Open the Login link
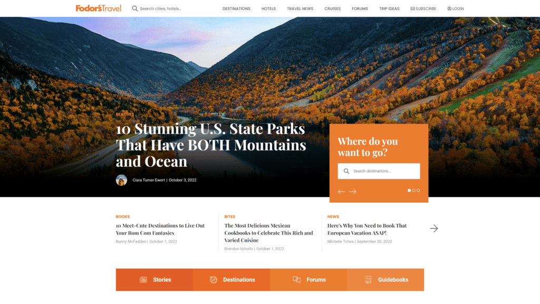Image resolution: width=540 pixels, height=304 pixels. 456,8
